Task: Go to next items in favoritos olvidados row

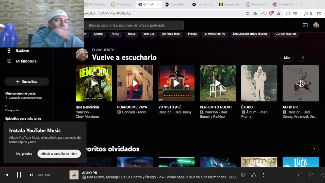Action: 315,149
